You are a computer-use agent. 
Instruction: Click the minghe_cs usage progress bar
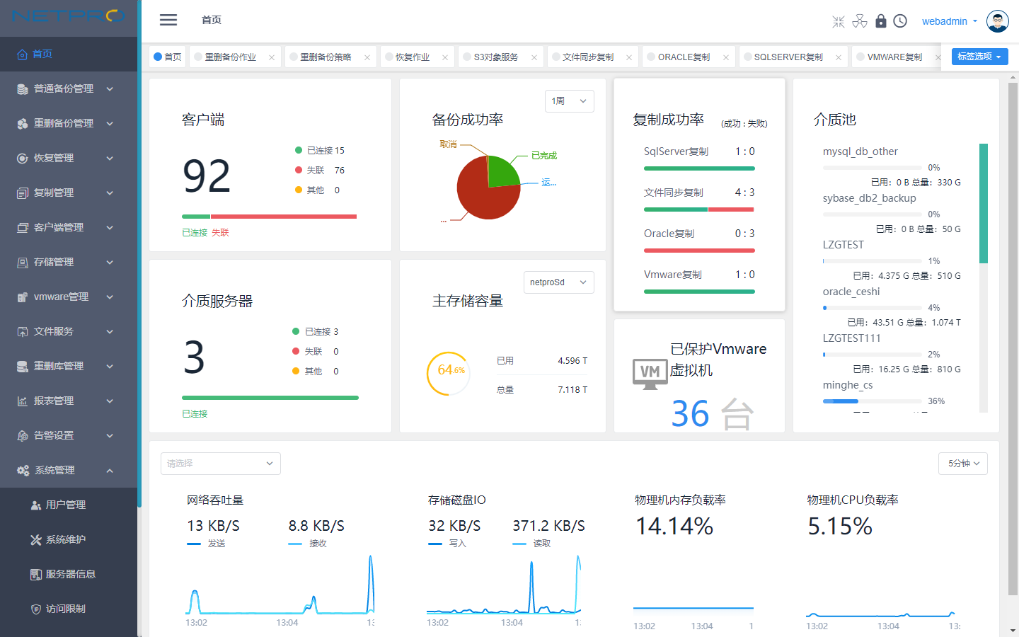tap(873, 401)
